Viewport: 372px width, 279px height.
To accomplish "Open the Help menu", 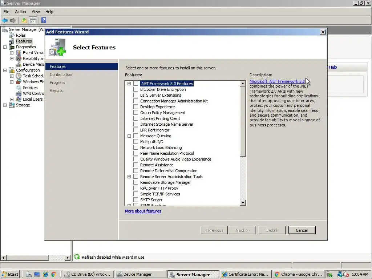I will pos(49,12).
